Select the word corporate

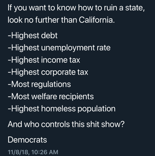point(58,73)
